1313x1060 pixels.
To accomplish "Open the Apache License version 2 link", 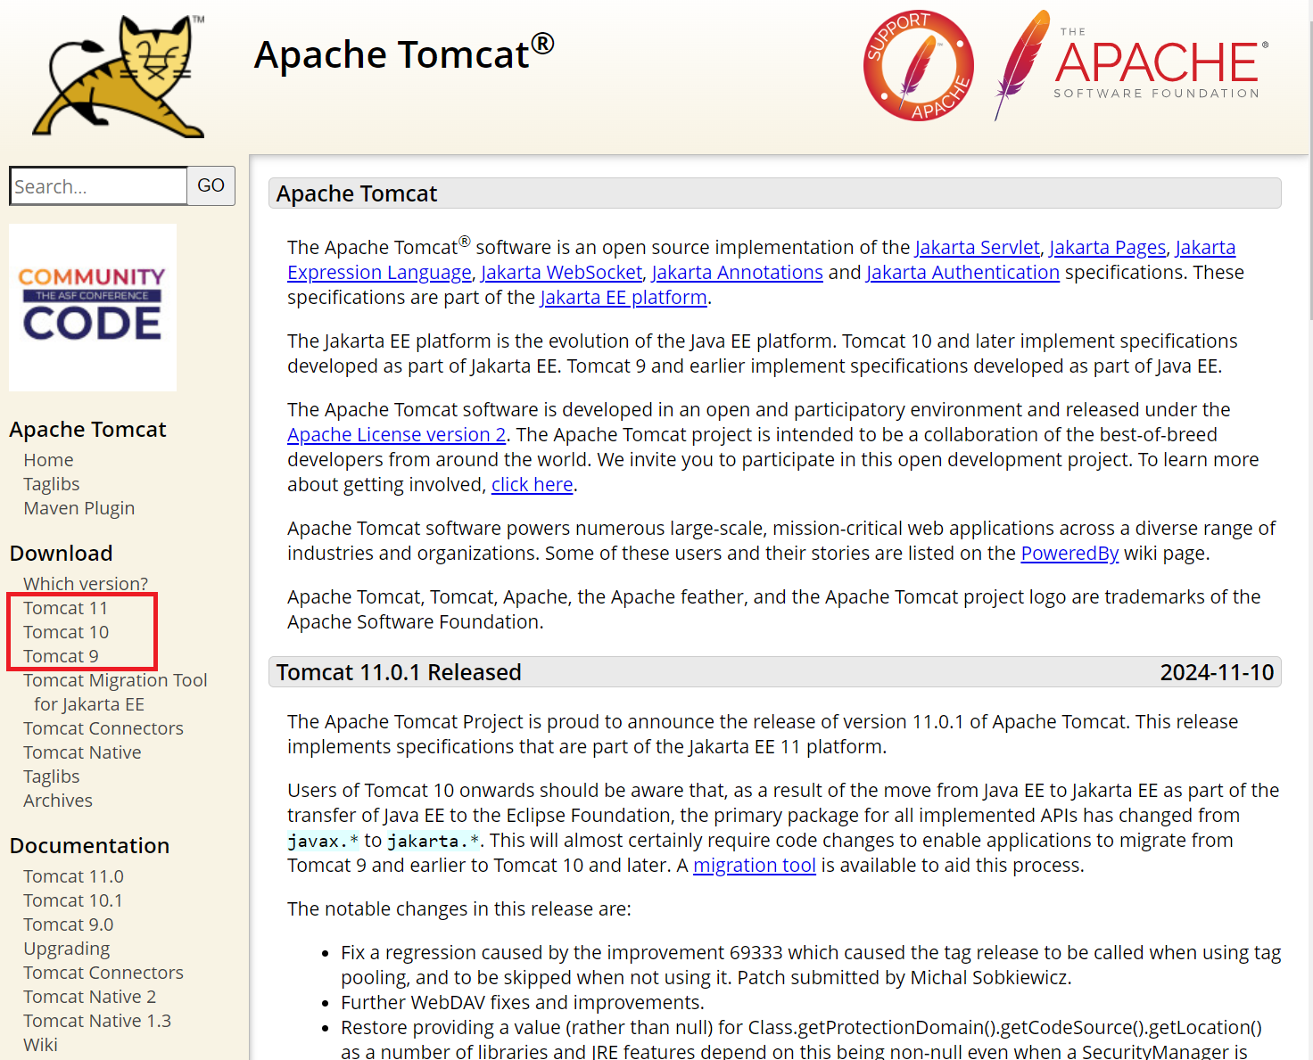I will (x=397, y=435).
